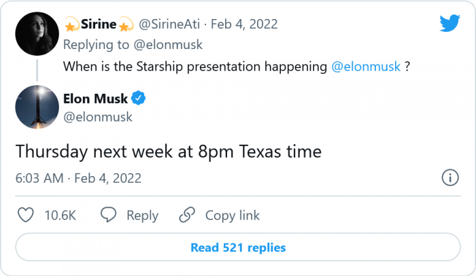
Task: Click the tweet text about Thursday 8pm
Action: pos(168,151)
